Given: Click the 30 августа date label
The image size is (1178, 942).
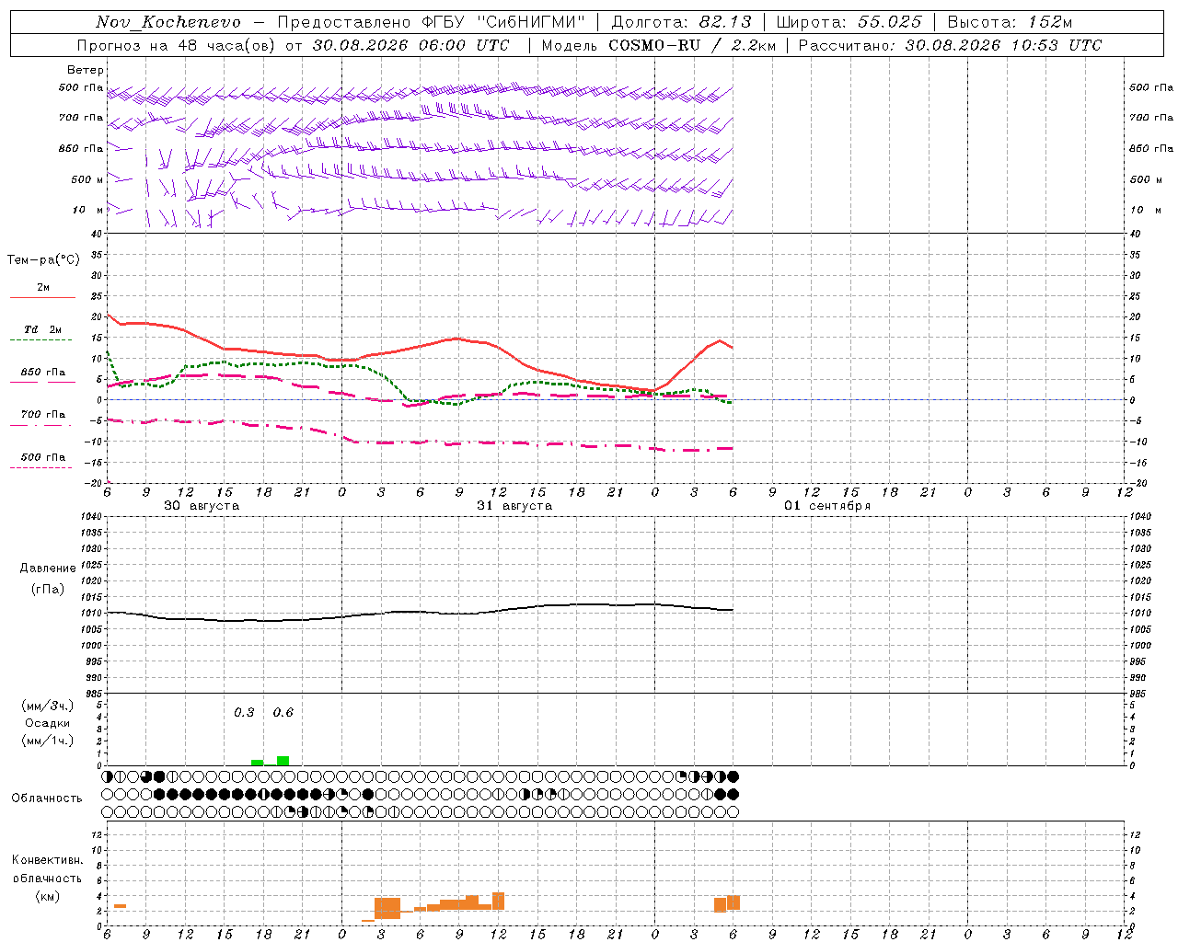Looking at the screenshot, I should (202, 506).
